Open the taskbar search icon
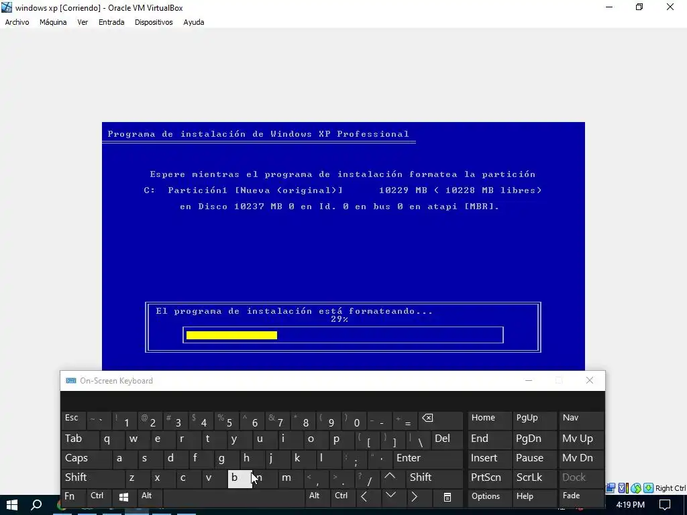 (37, 505)
